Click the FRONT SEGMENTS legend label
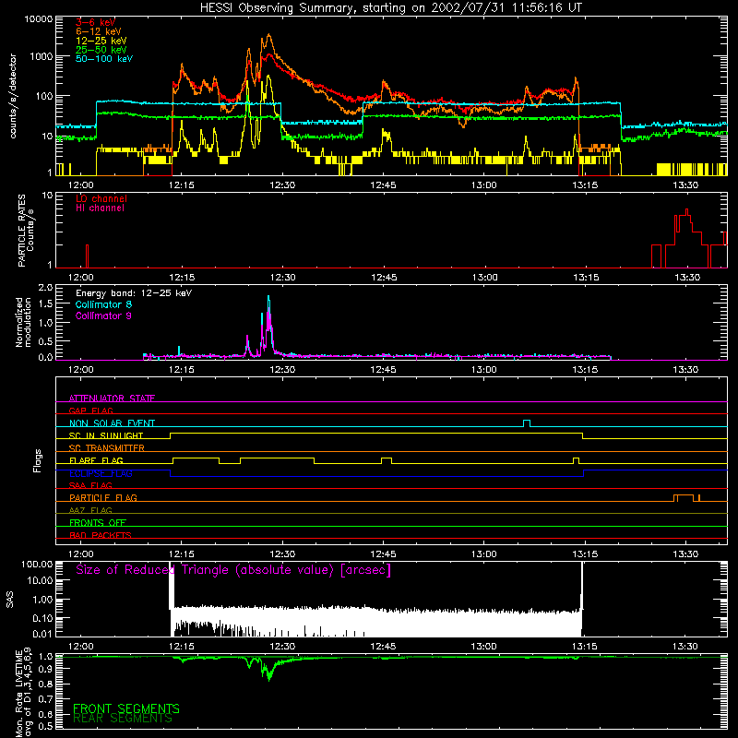Screen dimensions: 738x738 point(126,708)
